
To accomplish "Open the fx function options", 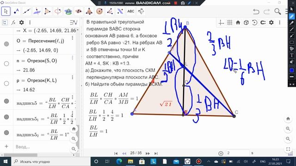I will click(x=13, y=23).
